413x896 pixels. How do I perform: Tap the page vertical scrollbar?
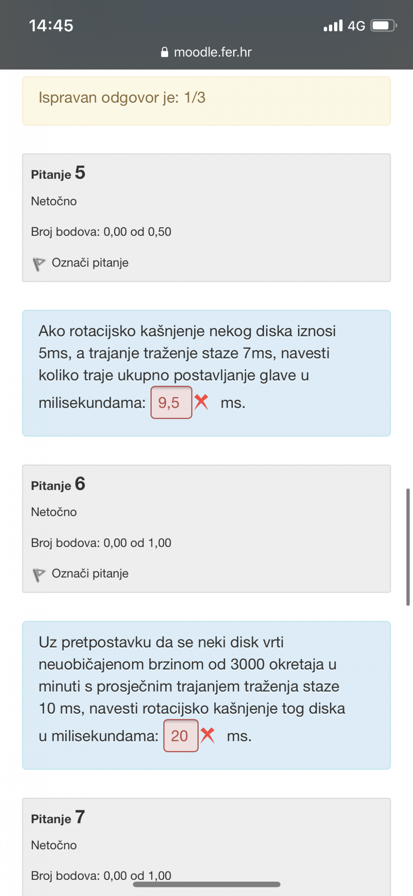pyautogui.click(x=408, y=547)
